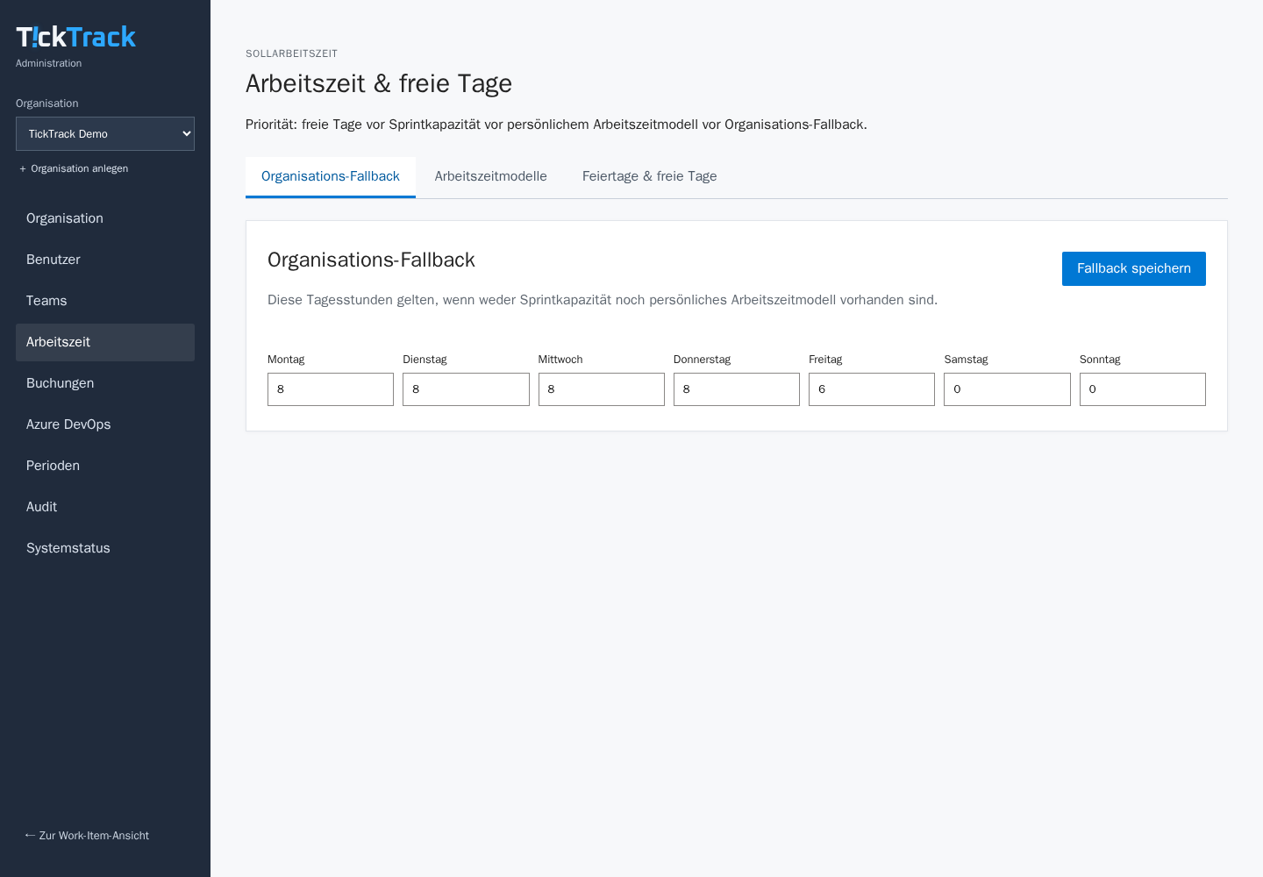1263x877 pixels.
Task: Click the Freitag hours field
Action: [x=872, y=389]
